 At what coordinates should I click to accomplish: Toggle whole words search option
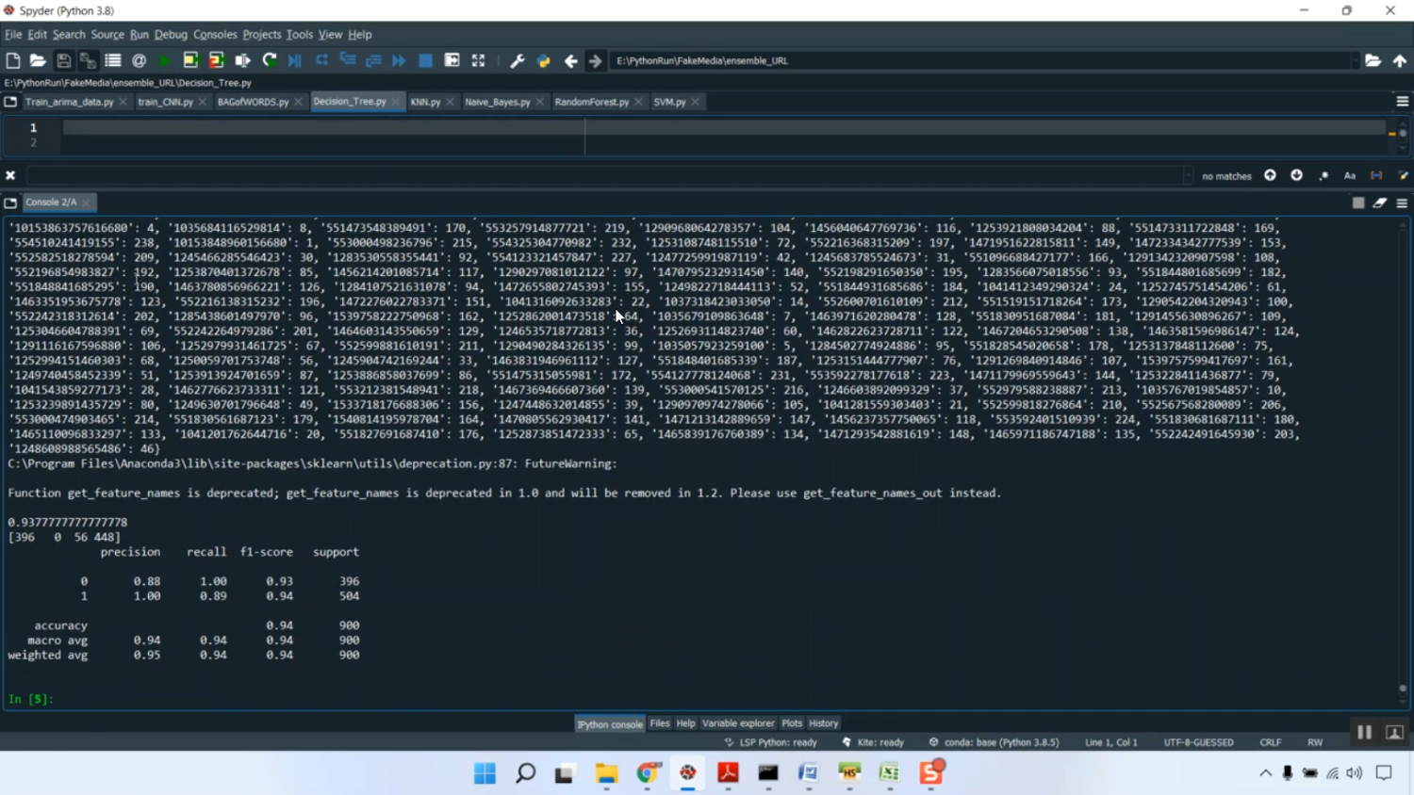1376,175
